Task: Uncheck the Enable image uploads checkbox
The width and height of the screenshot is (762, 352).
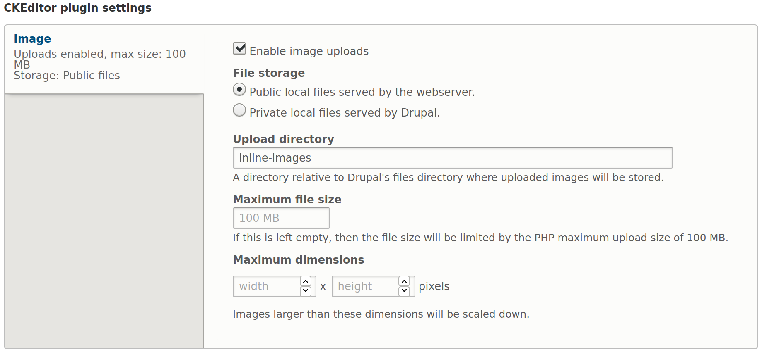Action: (239, 48)
